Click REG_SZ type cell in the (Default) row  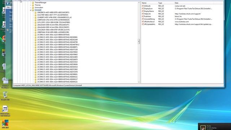tap(161, 6)
